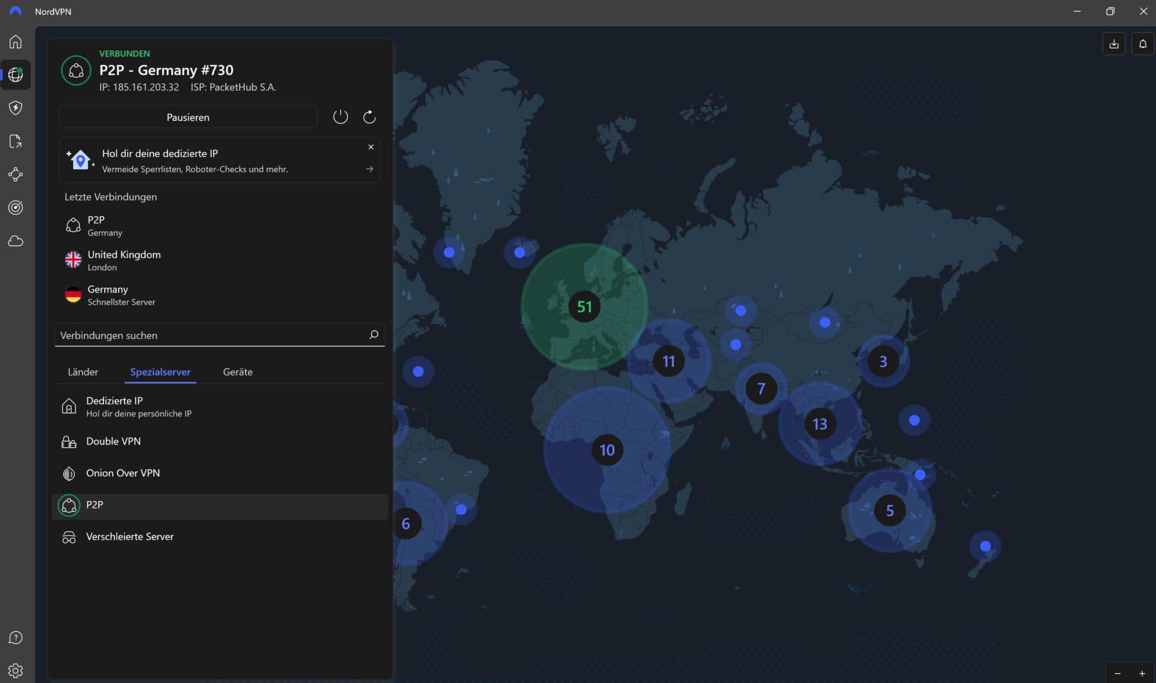Open Threat Protection shield icon
1156x683 pixels.
[16, 108]
